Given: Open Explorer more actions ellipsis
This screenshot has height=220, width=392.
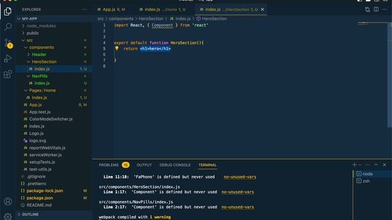Looking at the screenshot, I should coord(85,10).
